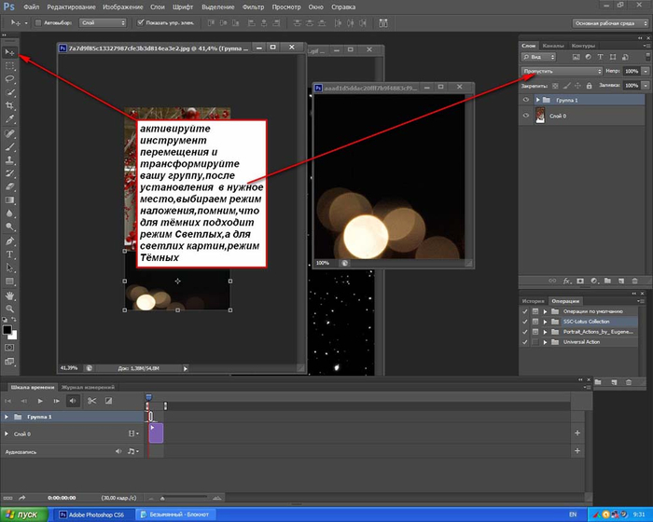This screenshot has height=522, width=653.
Task: Click timeline zoom slider handle
Action: [x=162, y=499]
